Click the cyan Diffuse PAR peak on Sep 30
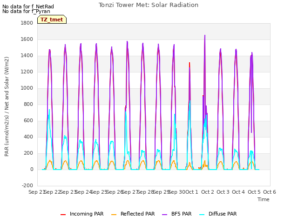The width and height of the screenshot is (298, 223). 190,101
